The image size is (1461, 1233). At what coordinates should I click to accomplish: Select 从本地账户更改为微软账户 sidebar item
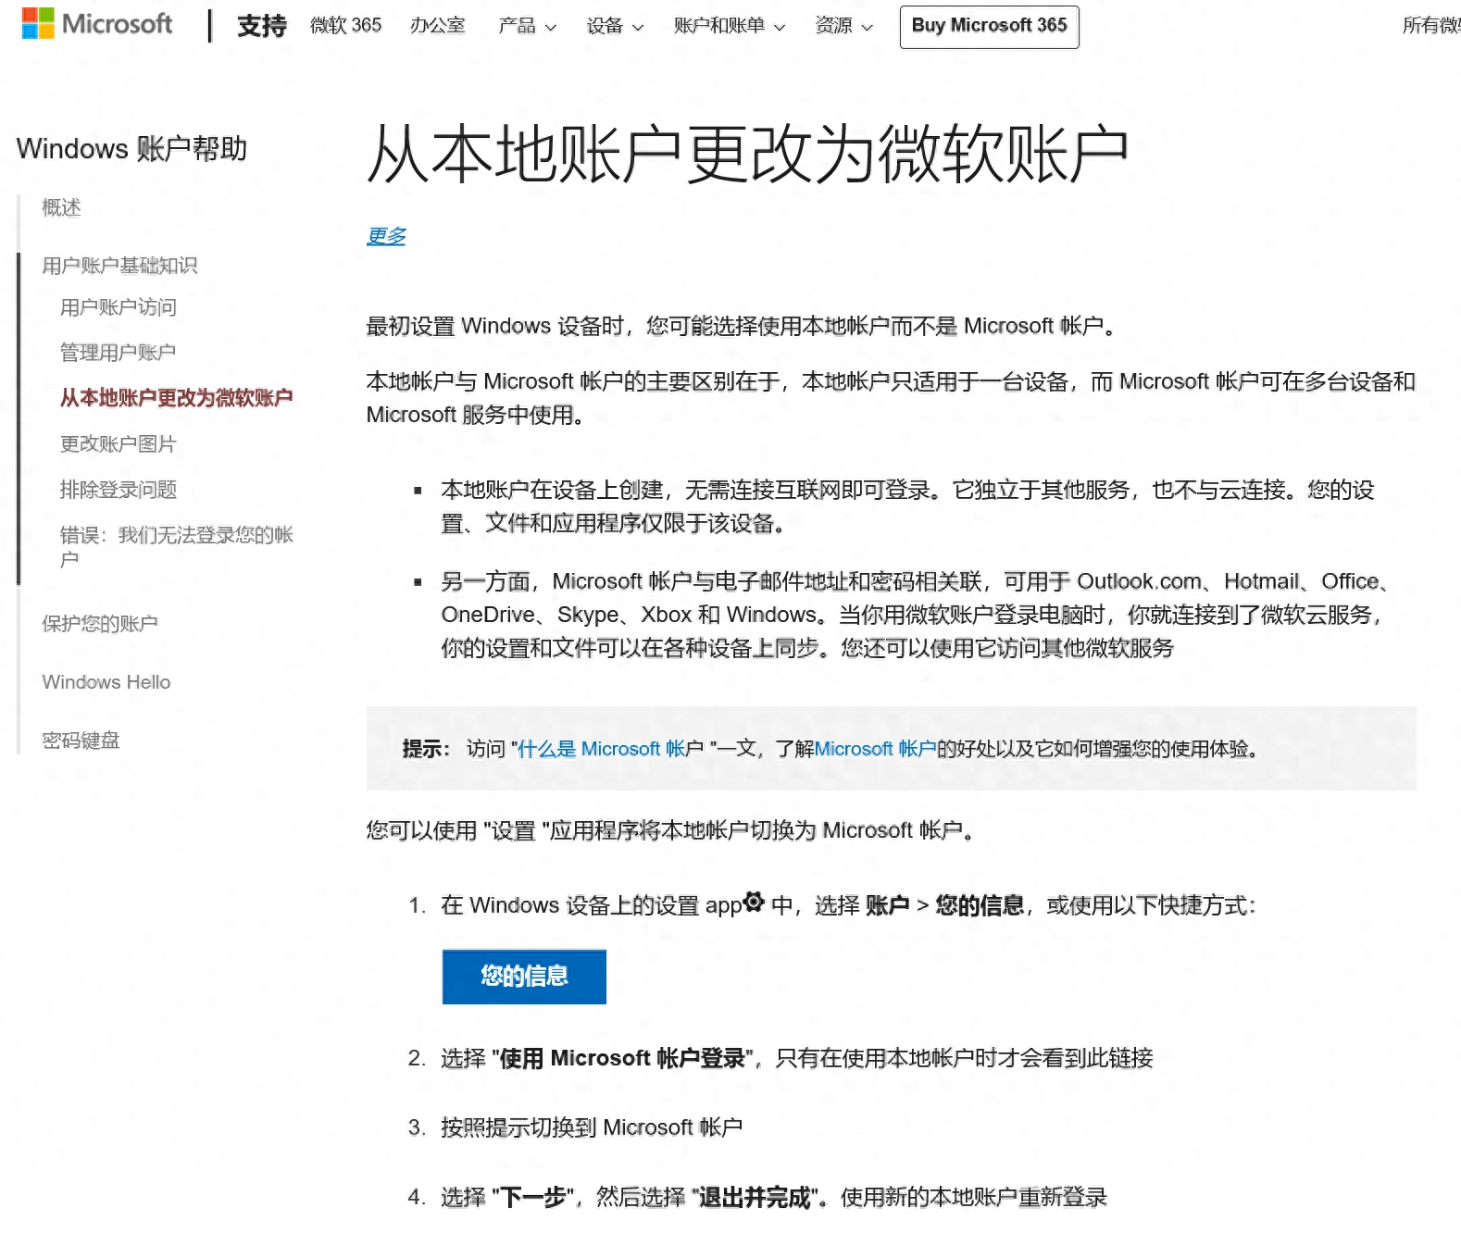(177, 398)
